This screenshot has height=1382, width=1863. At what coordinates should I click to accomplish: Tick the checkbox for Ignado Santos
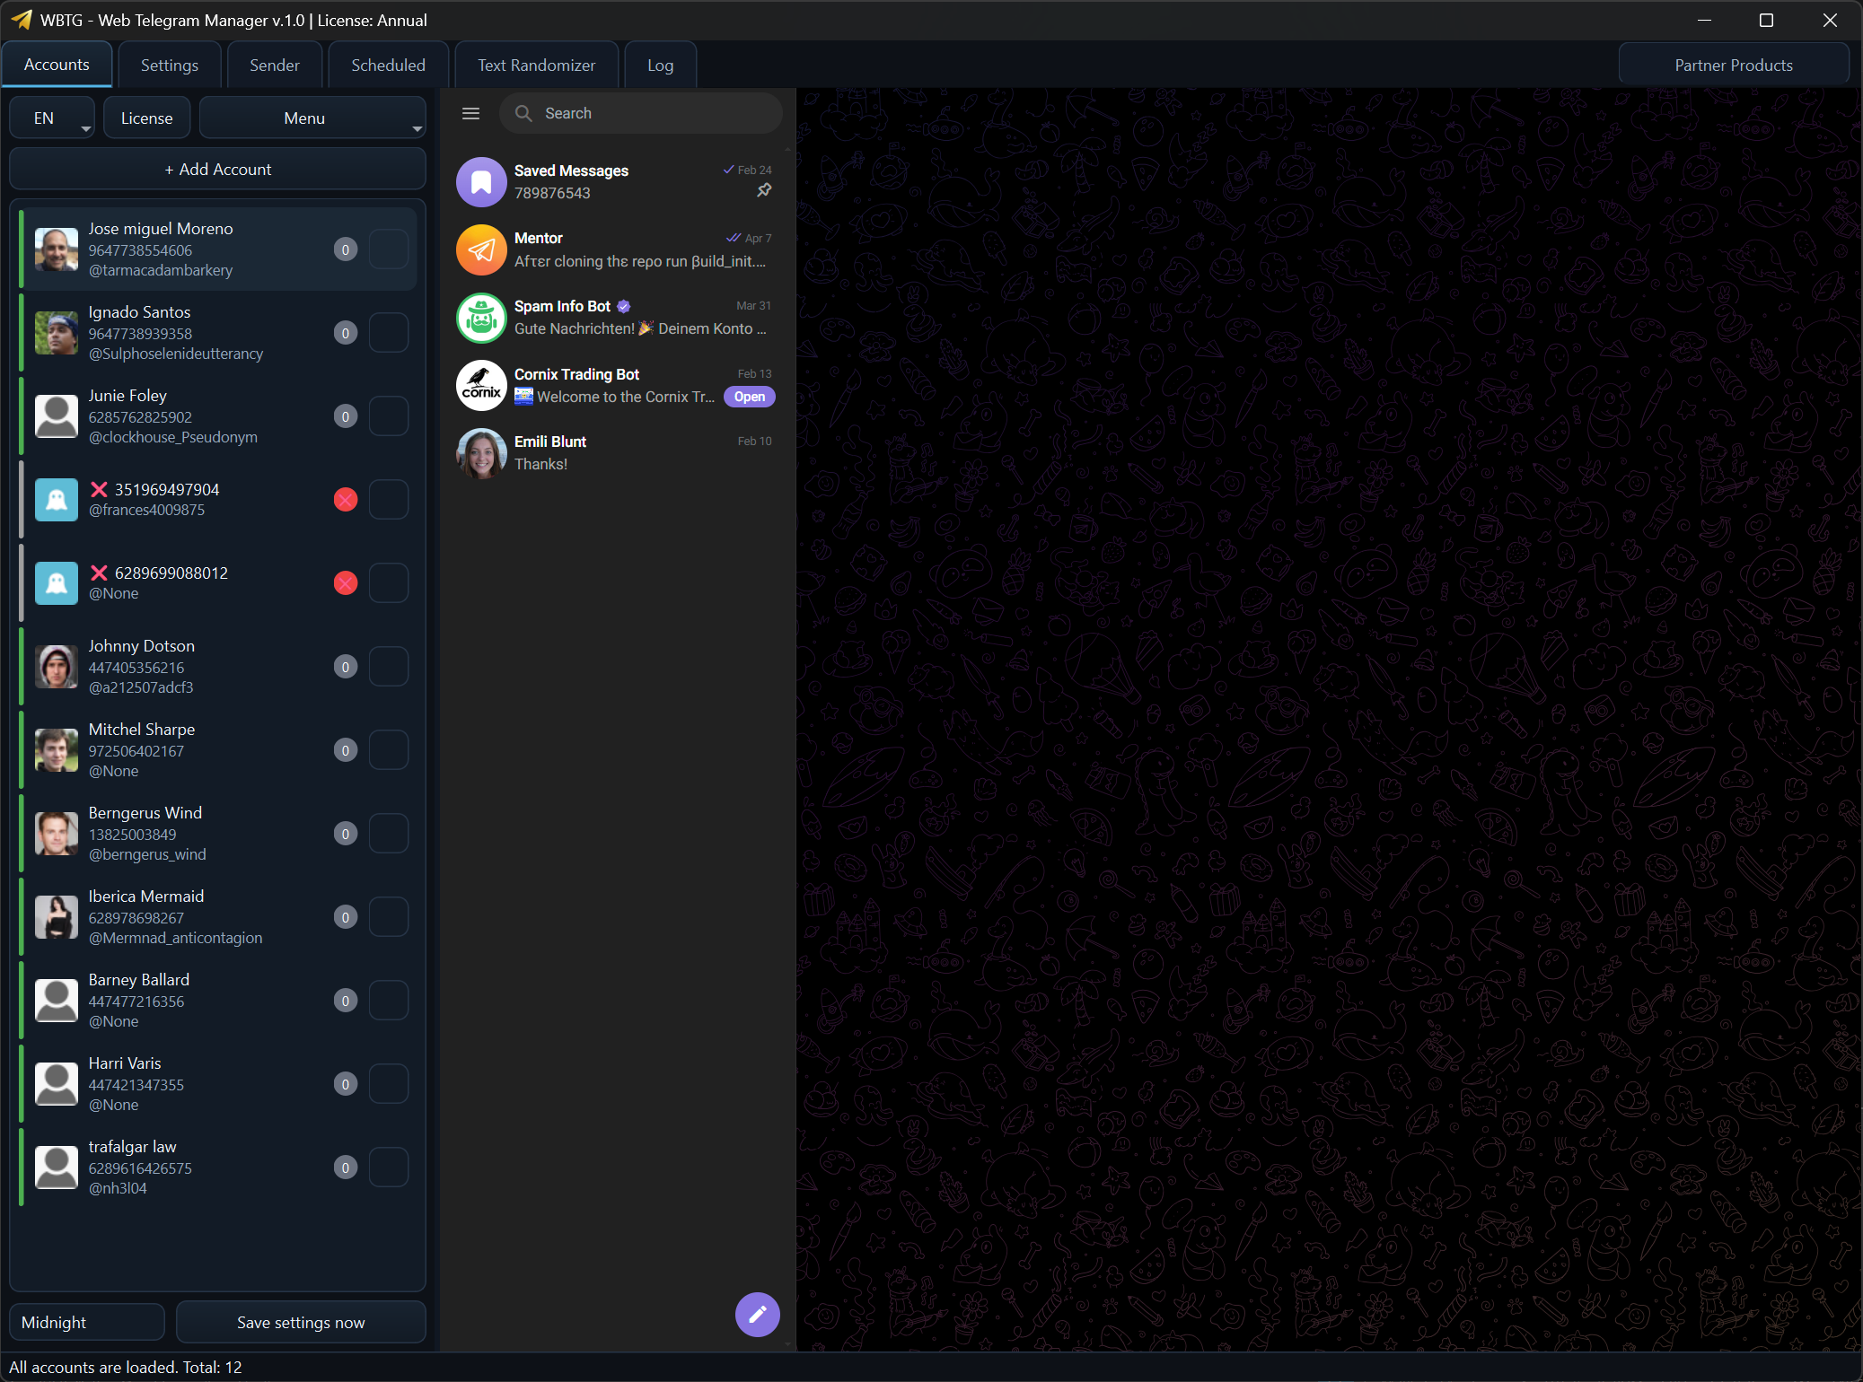pos(389,333)
